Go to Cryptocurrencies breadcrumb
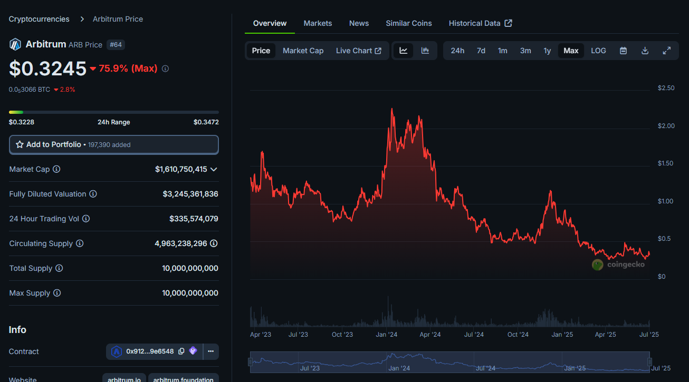This screenshot has width=689, height=382. pos(39,19)
